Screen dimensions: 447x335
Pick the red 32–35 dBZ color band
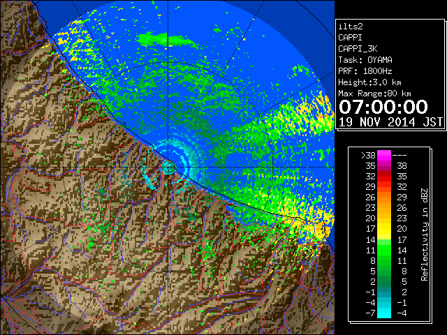pyautogui.click(x=384, y=177)
